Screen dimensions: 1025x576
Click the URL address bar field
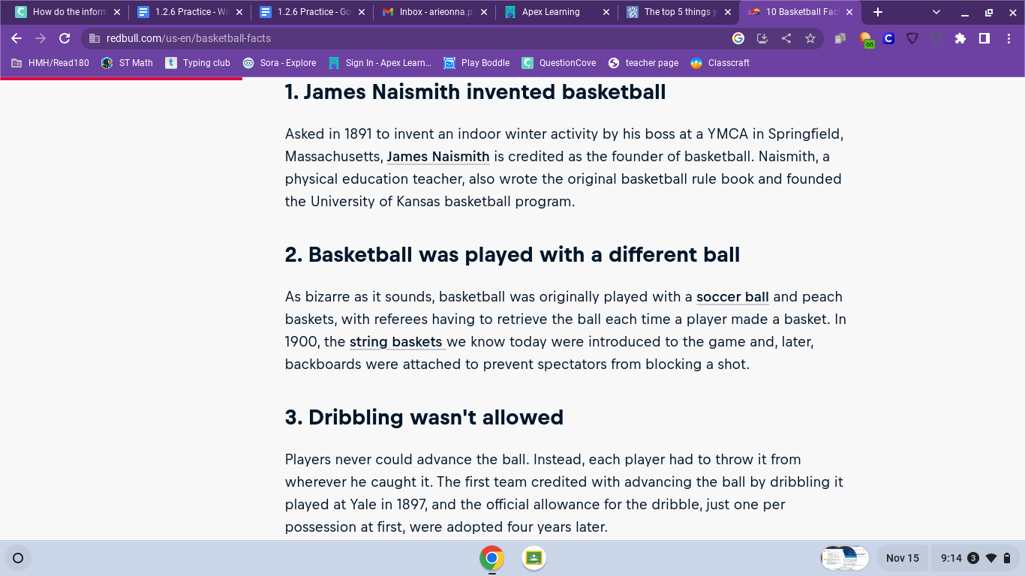(405, 38)
